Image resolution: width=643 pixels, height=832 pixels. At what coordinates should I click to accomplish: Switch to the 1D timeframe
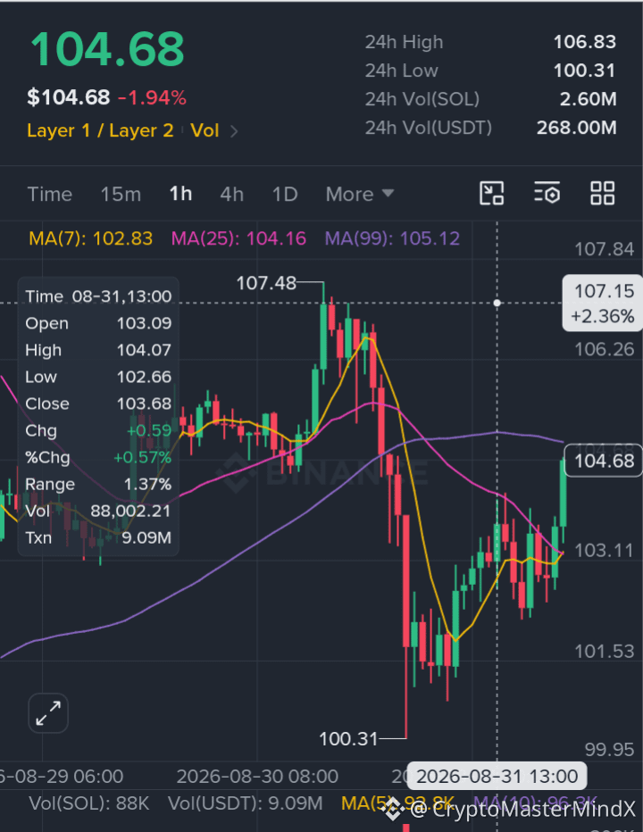click(x=285, y=195)
